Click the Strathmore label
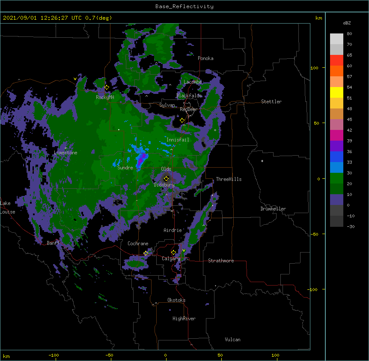 click(x=221, y=261)
